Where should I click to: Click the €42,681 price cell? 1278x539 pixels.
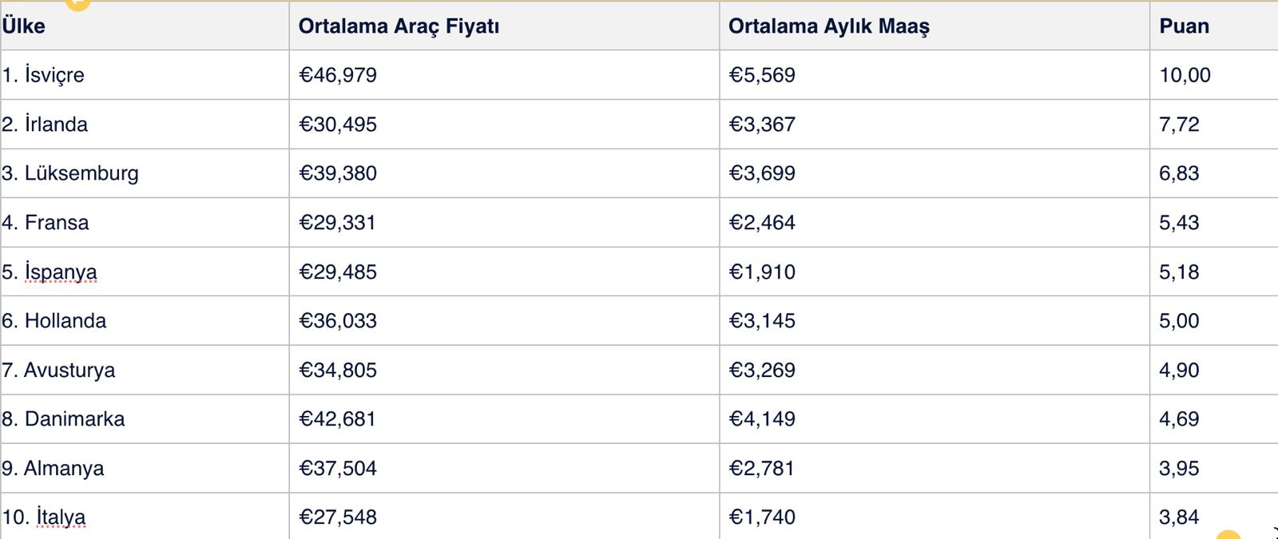(x=504, y=419)
